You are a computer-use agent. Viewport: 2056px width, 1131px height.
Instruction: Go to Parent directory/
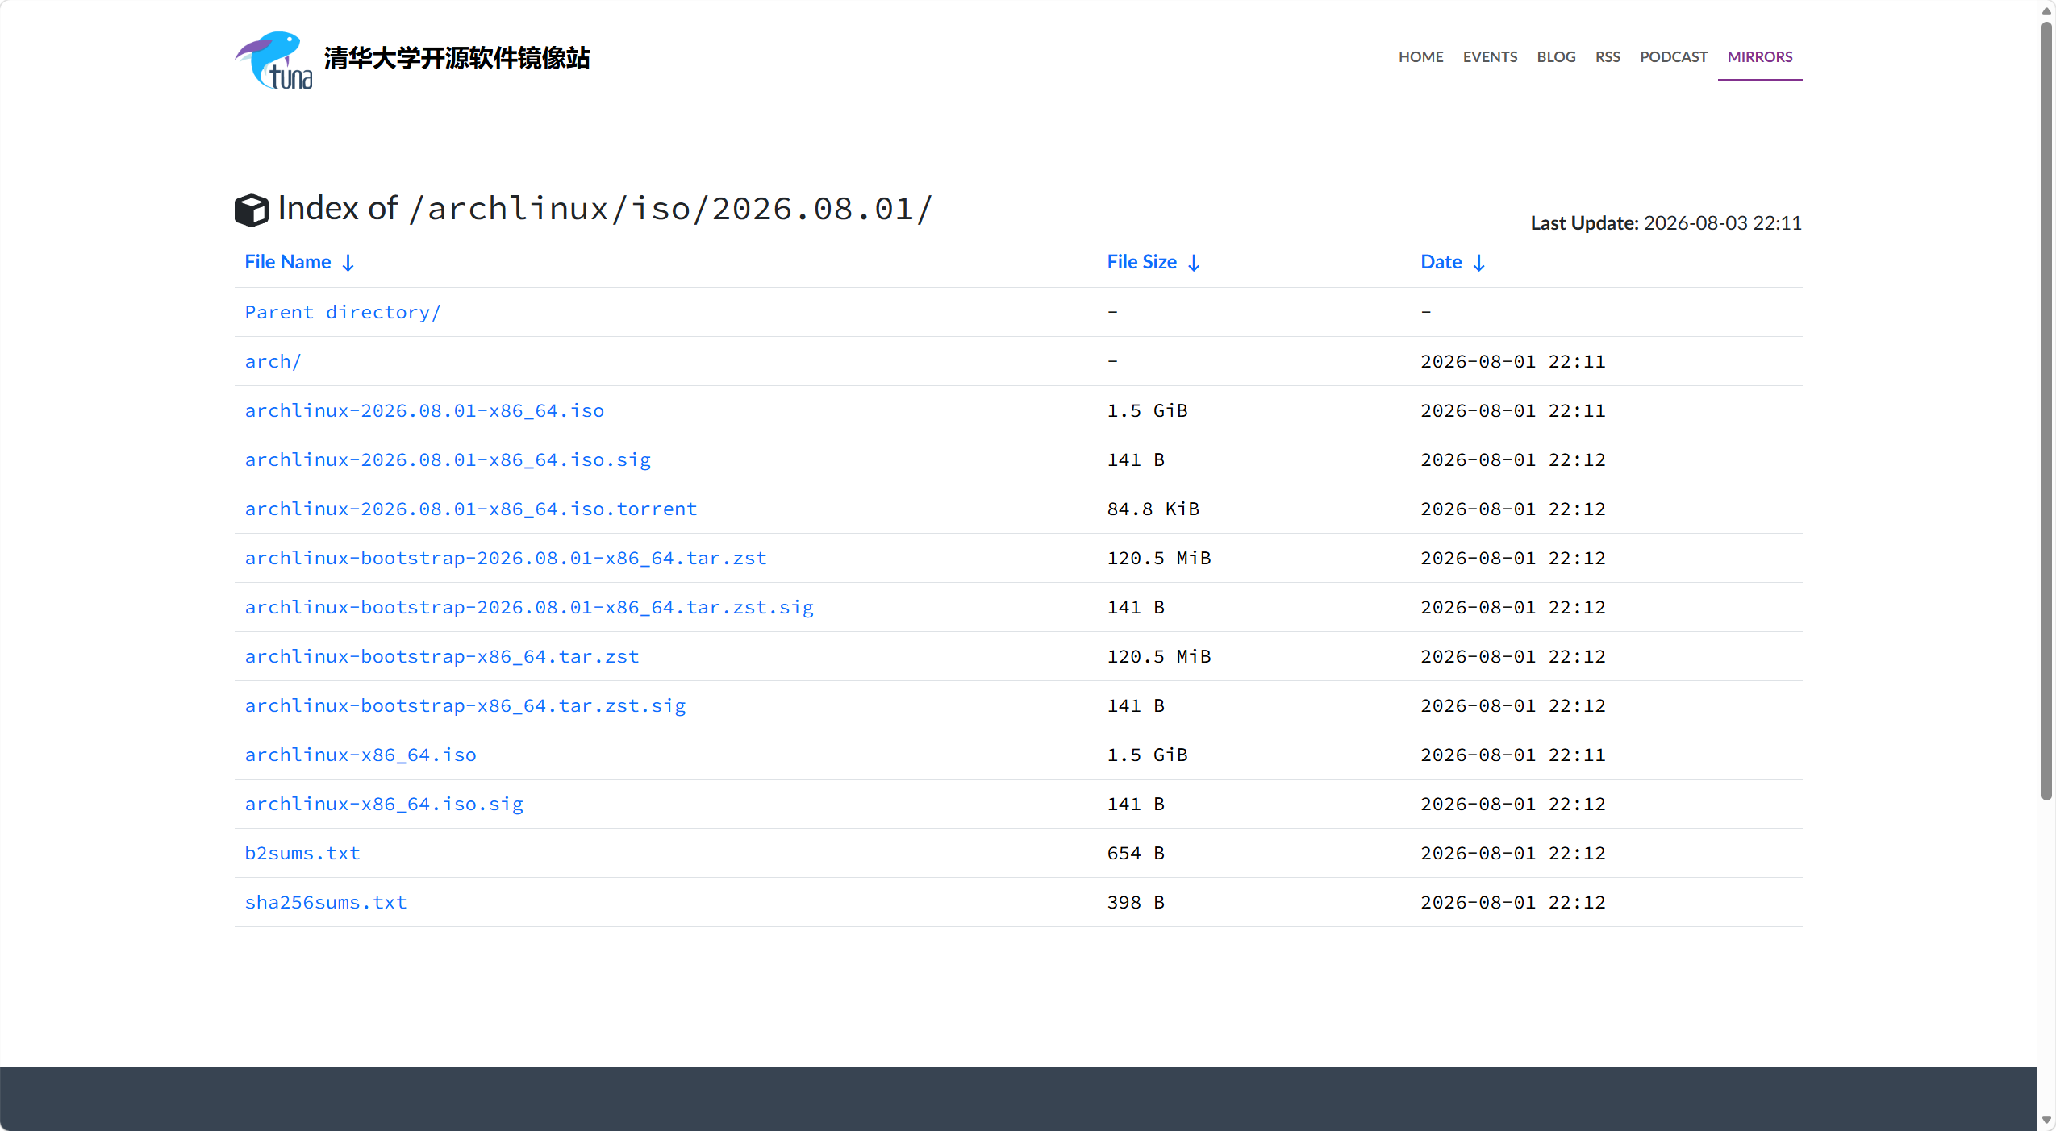343,312
